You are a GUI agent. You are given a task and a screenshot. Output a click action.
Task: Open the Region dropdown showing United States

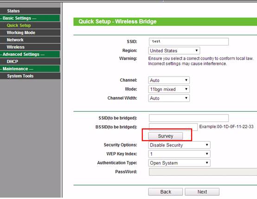(174, 51)
